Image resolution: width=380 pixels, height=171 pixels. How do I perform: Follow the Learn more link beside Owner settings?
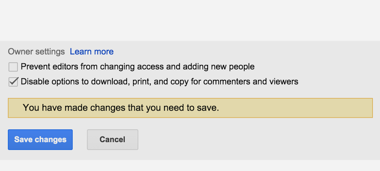pyautogui.click(x=92, y=52)
